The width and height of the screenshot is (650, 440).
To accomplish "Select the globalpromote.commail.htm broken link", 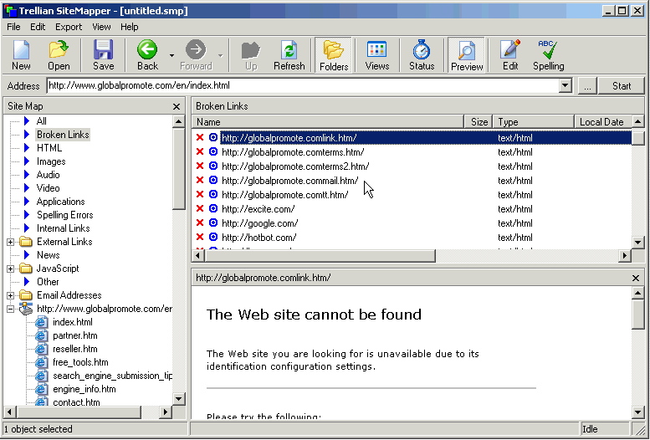I will pyautogui.click(x=289, y=181).
